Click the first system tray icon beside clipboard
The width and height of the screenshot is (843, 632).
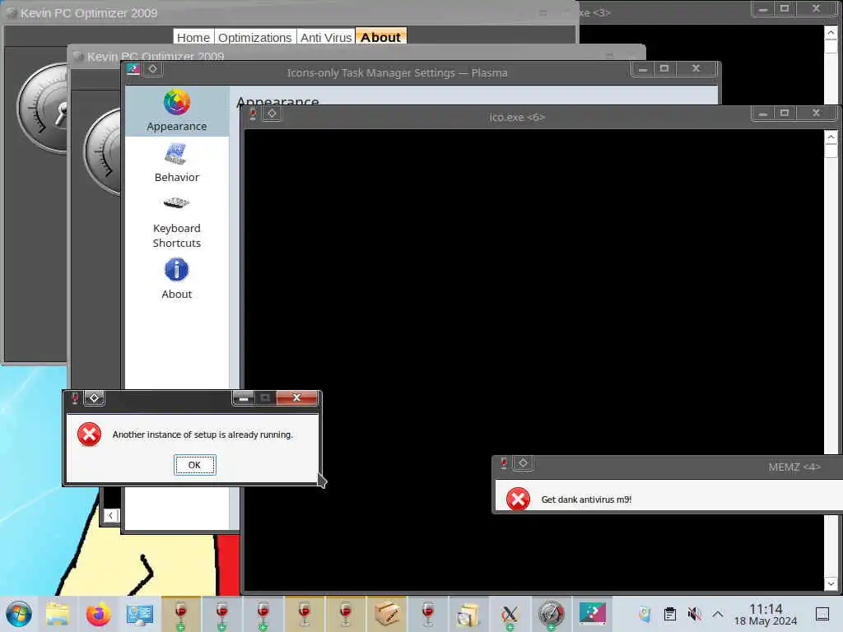click(x=645, y=614)
